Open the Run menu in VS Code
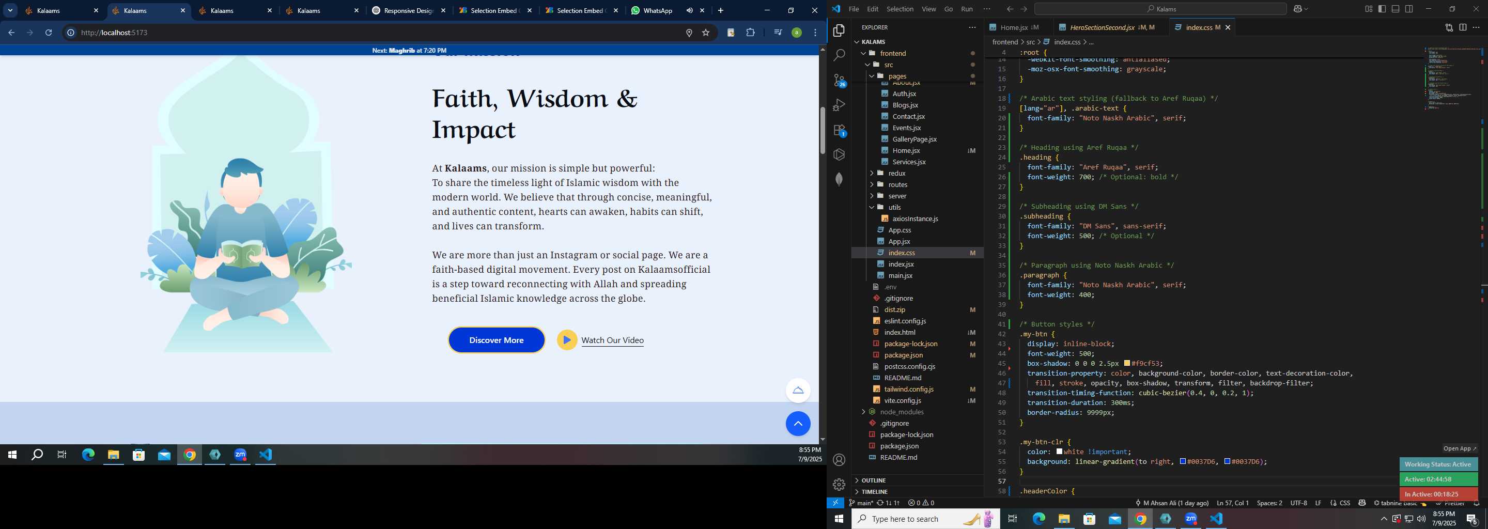Screen dimensions: 1488x529 click(x=966, y=9)
